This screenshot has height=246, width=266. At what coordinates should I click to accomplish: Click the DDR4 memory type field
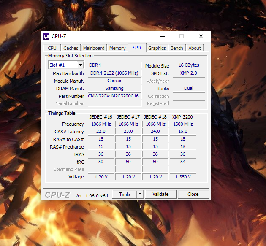(x=114, y=65)
